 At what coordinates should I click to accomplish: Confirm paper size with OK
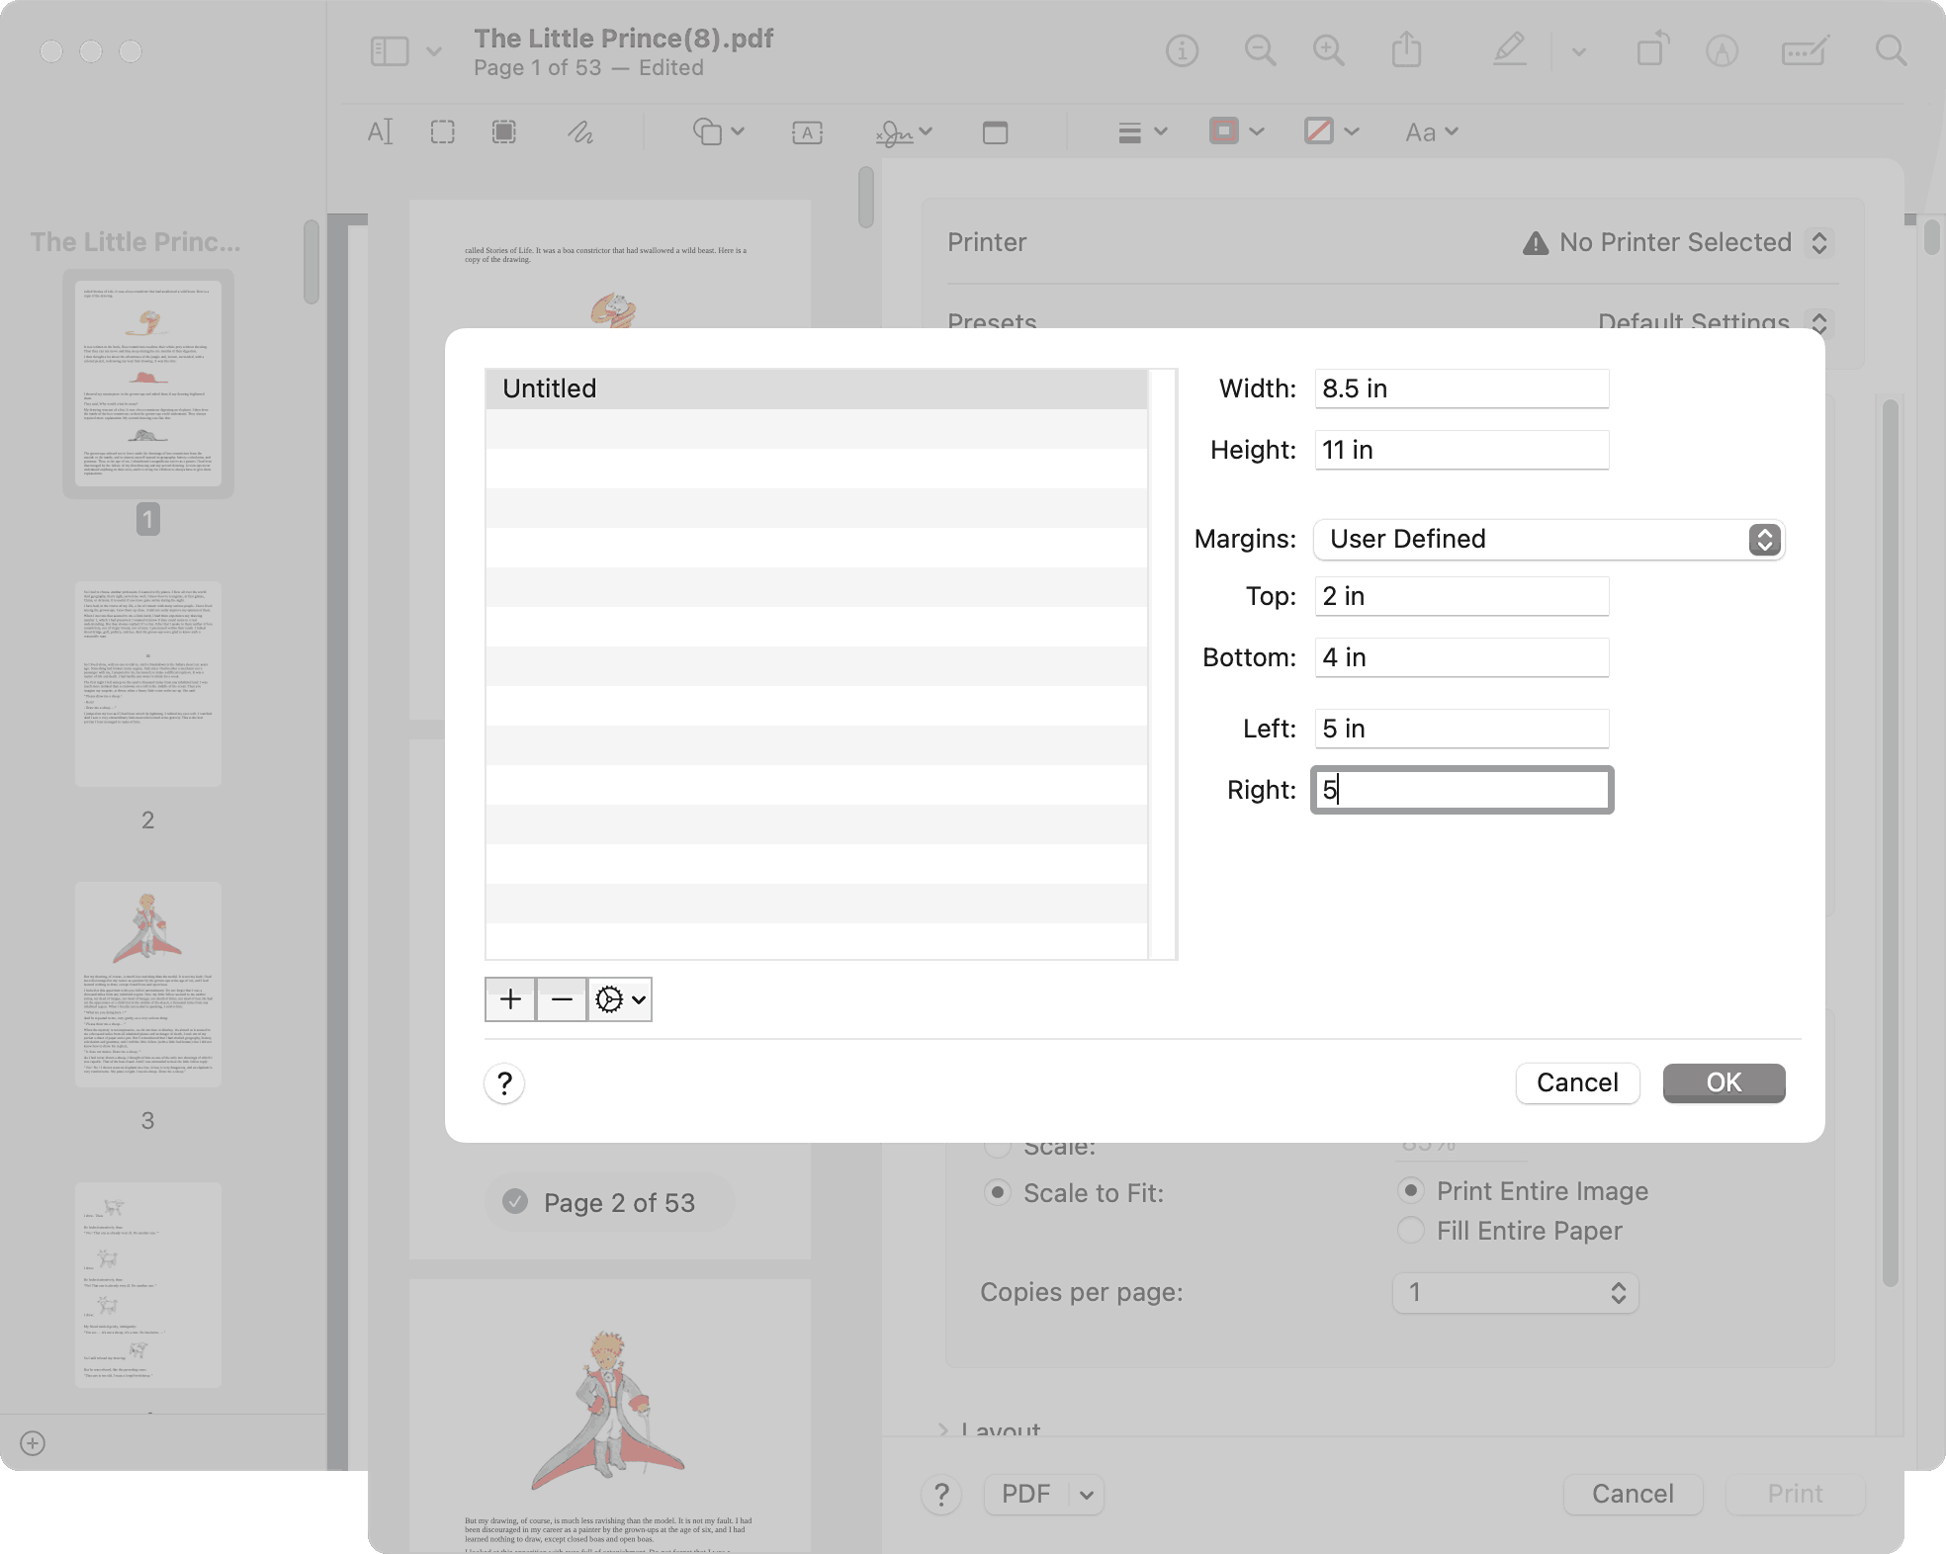point(1724,1082)
